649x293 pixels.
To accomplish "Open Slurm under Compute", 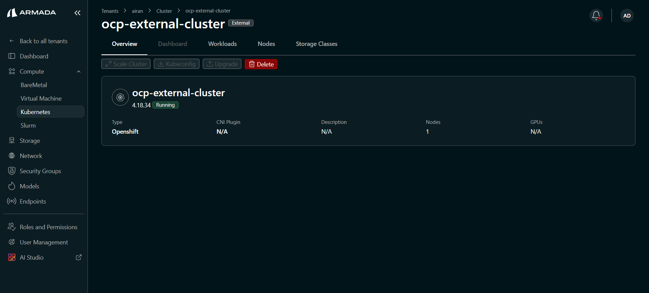I will coord(28,126).
